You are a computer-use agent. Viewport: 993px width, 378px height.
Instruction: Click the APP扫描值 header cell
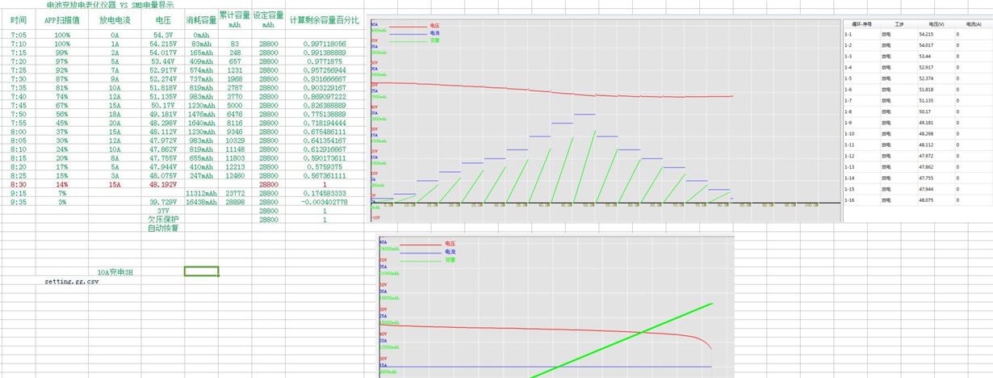coord(62,19)
